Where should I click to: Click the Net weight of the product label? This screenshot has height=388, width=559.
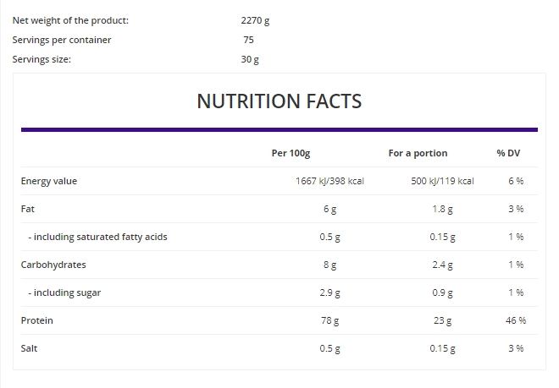(70, 19)
